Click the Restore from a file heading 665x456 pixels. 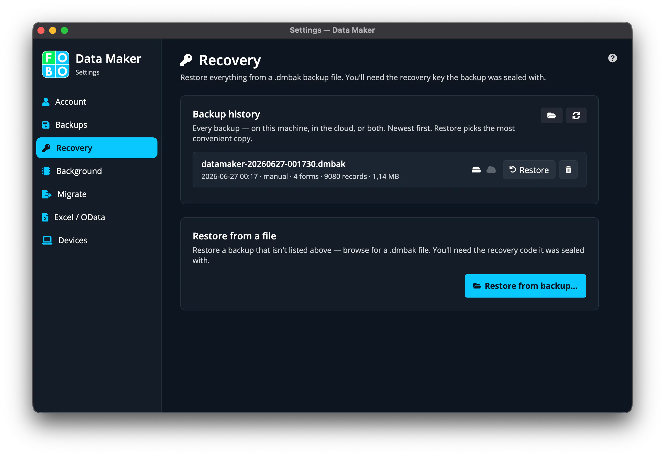(234, 236)
